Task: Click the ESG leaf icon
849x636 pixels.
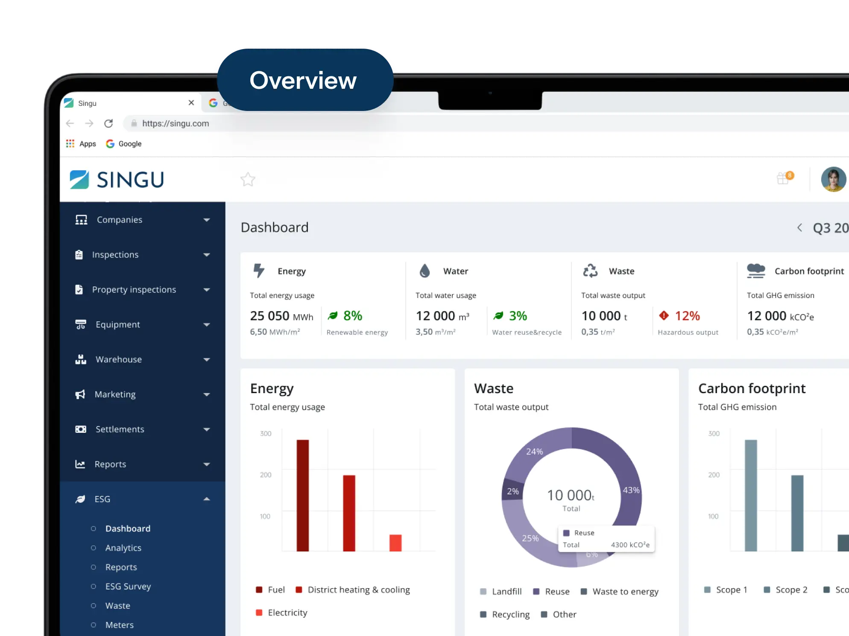Action: 80,499
